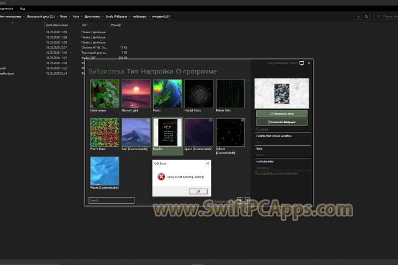This screenshot has width=398, height=265.
Task: Expand chevron after Локальный диск (C:) breadcrumb
Action: pos(57,17)
